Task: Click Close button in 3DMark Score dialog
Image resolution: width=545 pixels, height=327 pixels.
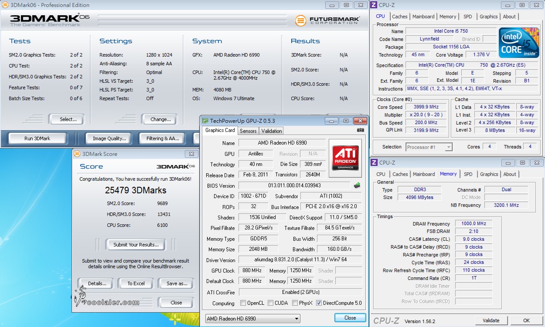Action: pos(176,303)
